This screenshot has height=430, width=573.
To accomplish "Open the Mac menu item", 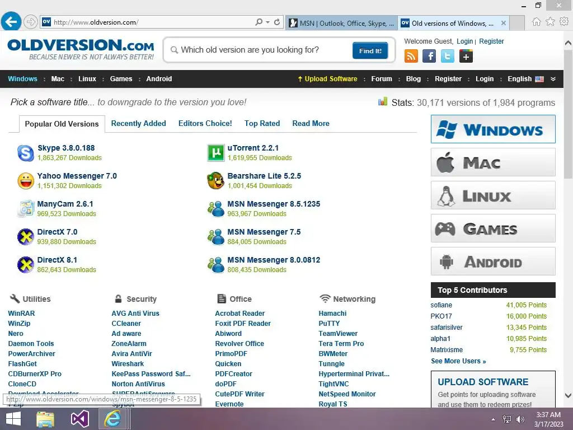I will pos(58,79).
